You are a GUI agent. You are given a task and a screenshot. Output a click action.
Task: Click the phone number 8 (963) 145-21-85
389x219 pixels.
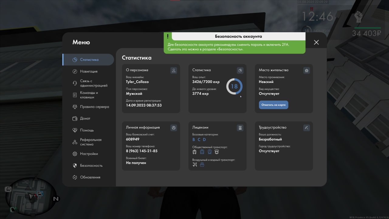(x=142, y=151)
